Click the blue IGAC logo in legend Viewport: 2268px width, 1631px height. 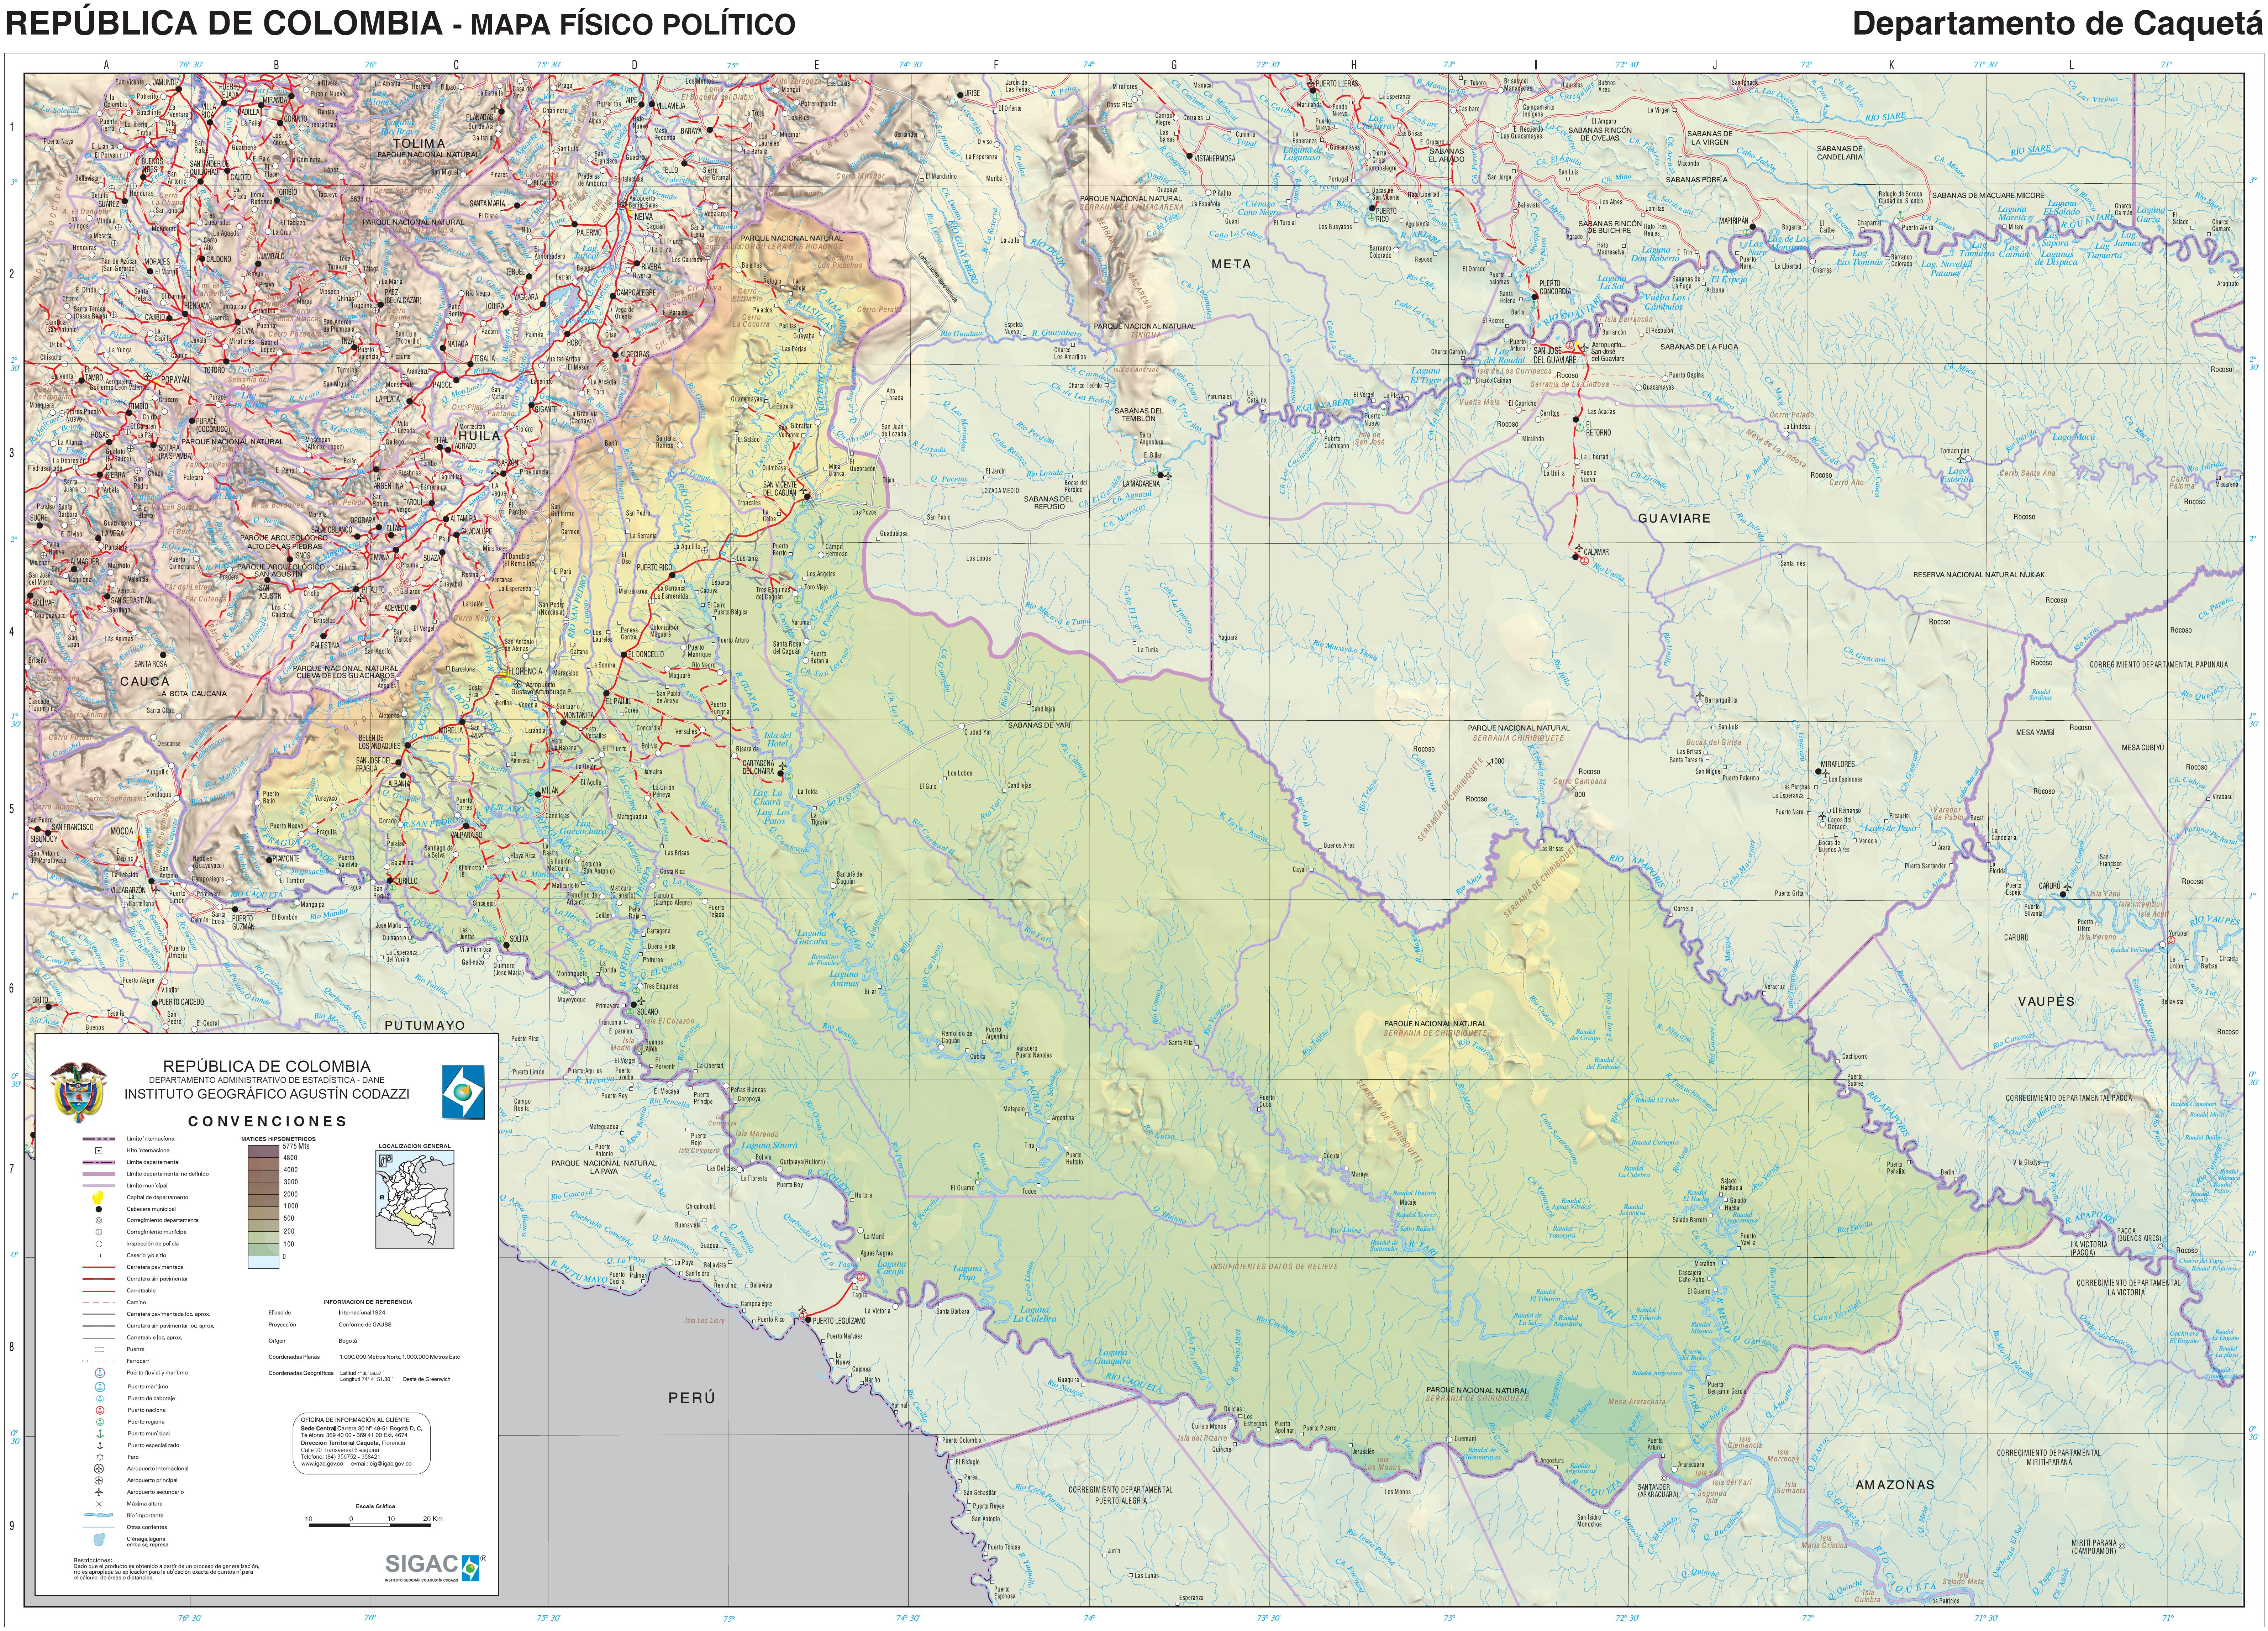(x=463, y=1091)
